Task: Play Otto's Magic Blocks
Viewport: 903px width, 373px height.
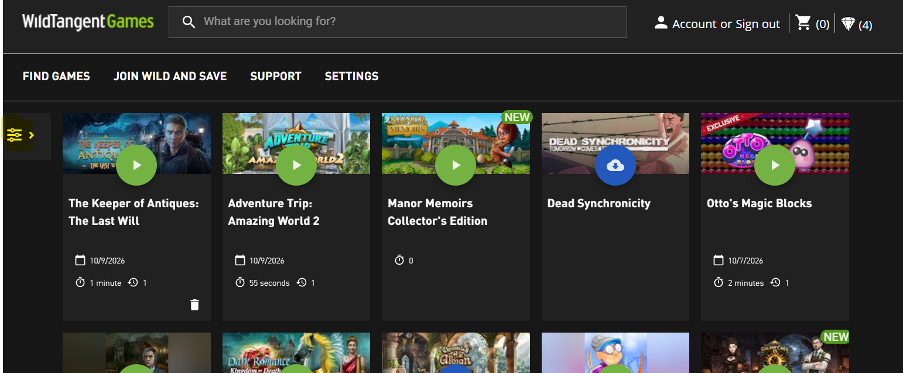Action: pyautogui.click(x=775, y=165)
